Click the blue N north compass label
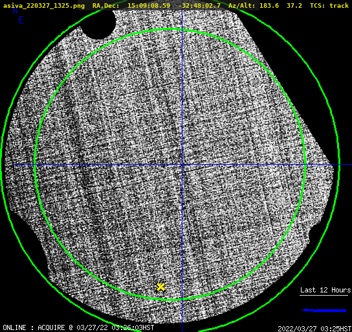This screenshot has height=332, width=352. (15, 10)
